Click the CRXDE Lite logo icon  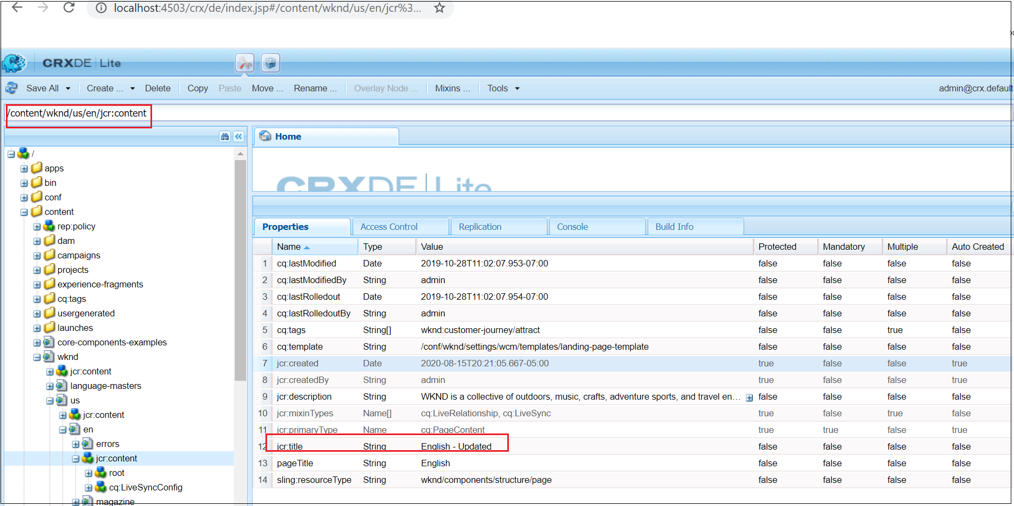tap(14, 63)
